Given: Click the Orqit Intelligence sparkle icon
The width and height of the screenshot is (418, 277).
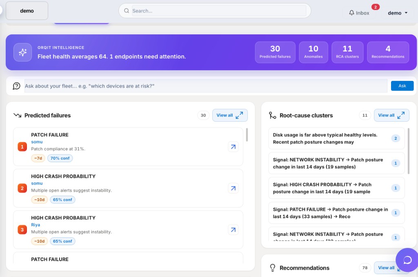Looking at the screenshot, I should pos(23,52).
